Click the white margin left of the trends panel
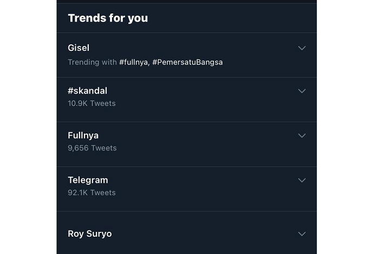This screenshot has height=254, width=379. (28, 127)
